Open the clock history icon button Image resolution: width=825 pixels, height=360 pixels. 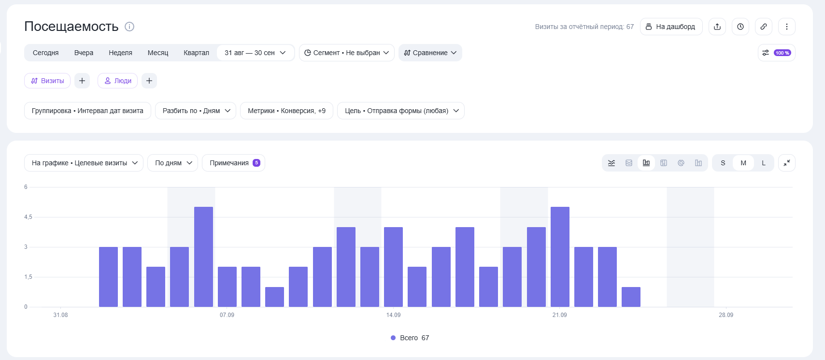740,27
